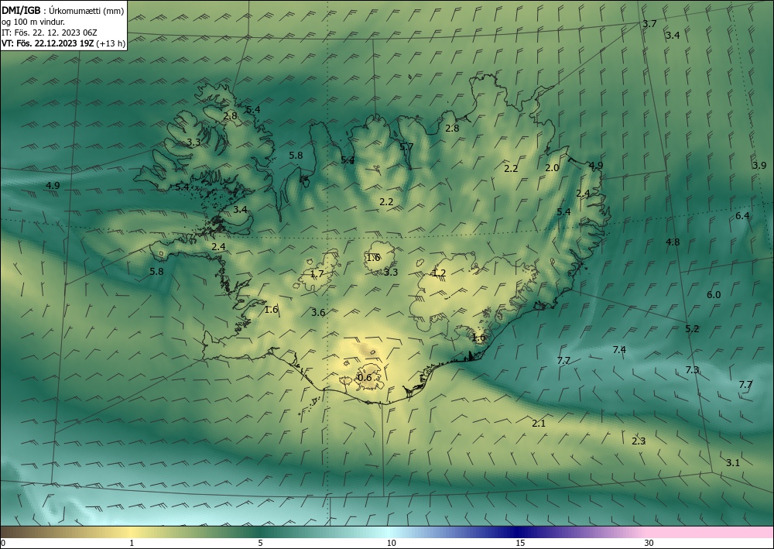This screenshot has height=549, width=774.
Task: Click the 6.0 value offshore to the east
Action: [714, 295]
